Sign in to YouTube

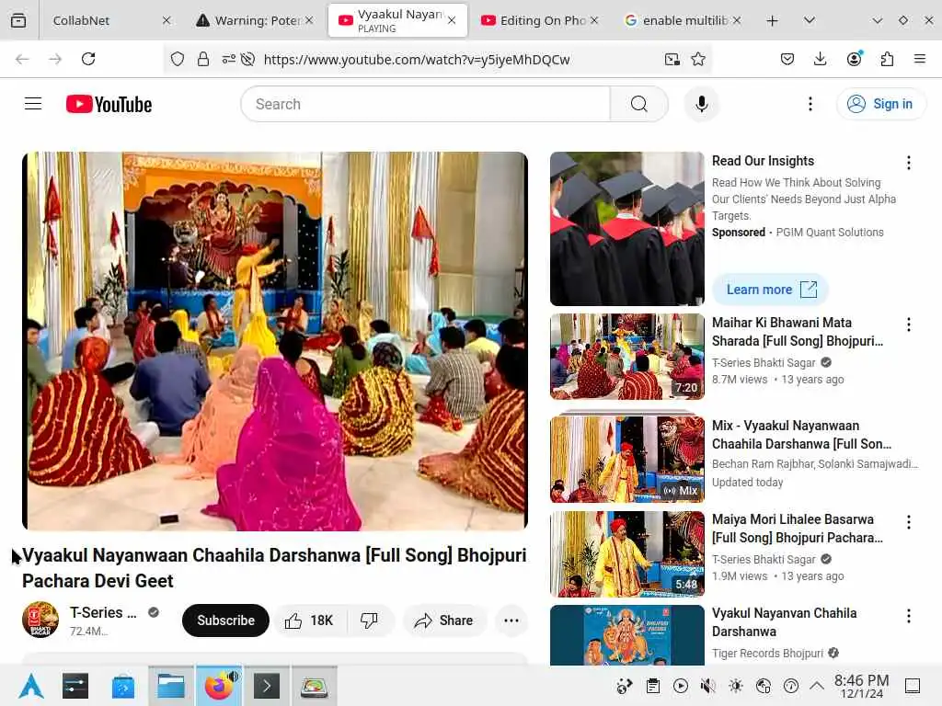pos(880,104)
